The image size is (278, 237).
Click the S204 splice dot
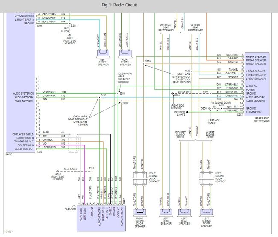tap(118, 94)
